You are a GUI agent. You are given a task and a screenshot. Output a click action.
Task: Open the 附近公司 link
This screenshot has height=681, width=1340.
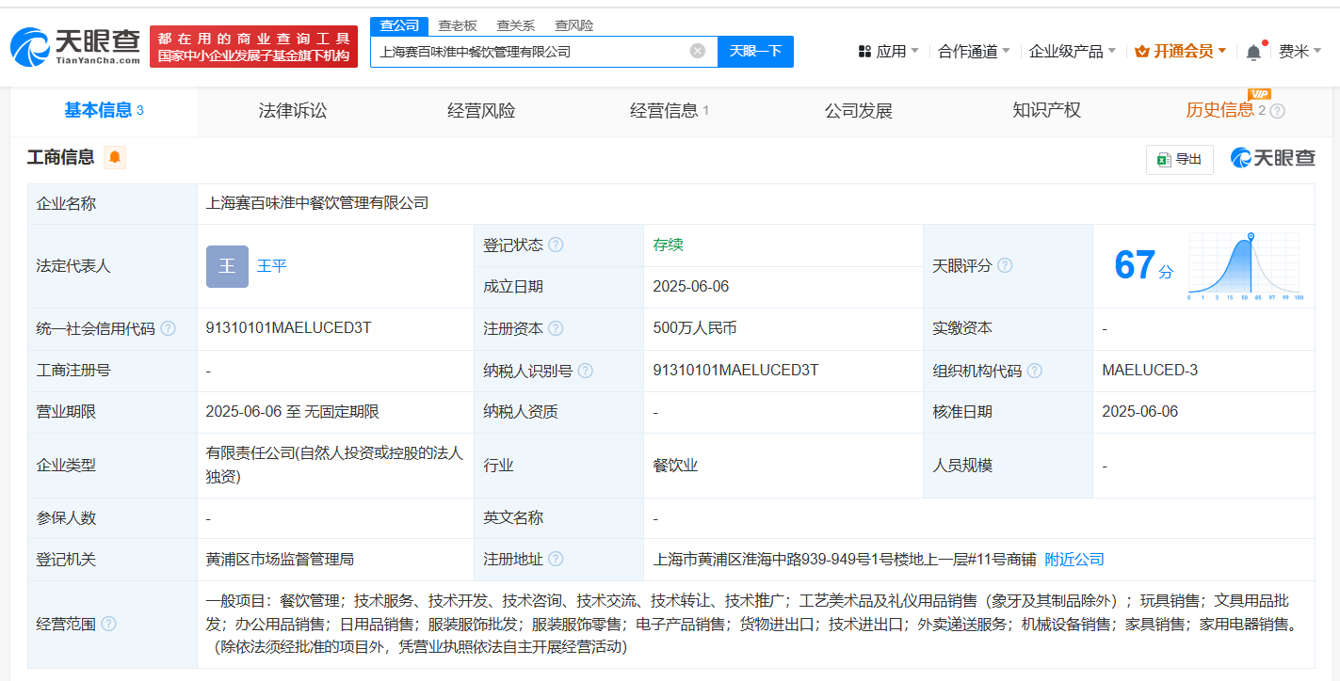1074,559
